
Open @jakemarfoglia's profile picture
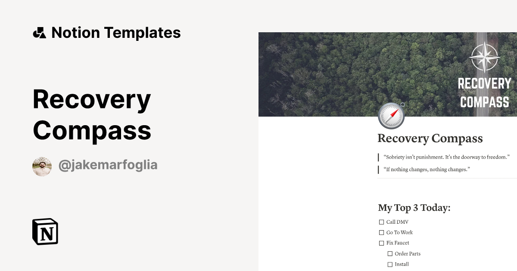(42, 165)
